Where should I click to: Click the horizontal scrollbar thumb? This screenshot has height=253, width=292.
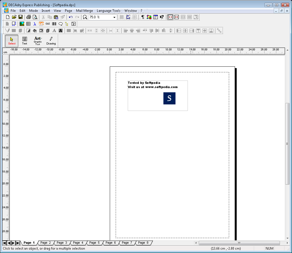239,243
